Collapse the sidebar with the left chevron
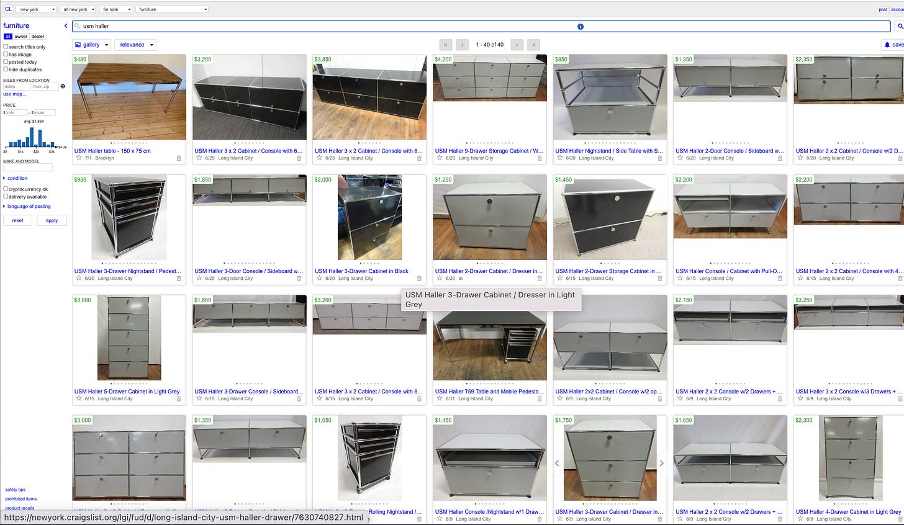Screen dimensions: 904x525 tap(66, 26)
